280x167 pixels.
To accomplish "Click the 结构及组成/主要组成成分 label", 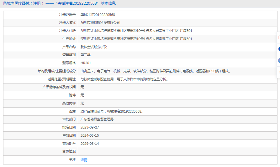I will 57,71.
